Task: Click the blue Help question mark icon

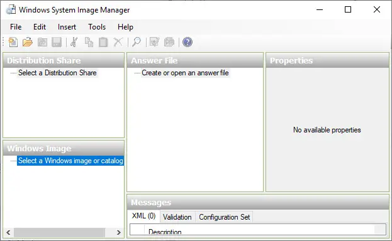Action: [188, 42]
